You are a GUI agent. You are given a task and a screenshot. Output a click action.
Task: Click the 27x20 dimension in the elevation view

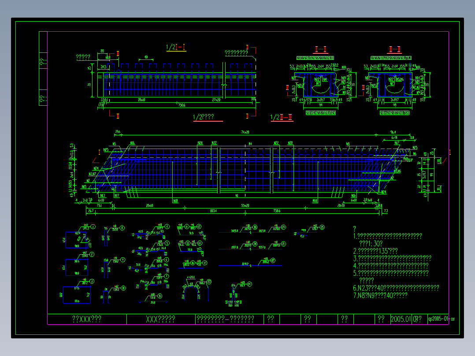pos(216,100)
